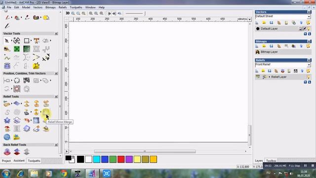Select the purple color swatch
The width and height of the screenshot is (316, 178).
[x=129, y=159]
